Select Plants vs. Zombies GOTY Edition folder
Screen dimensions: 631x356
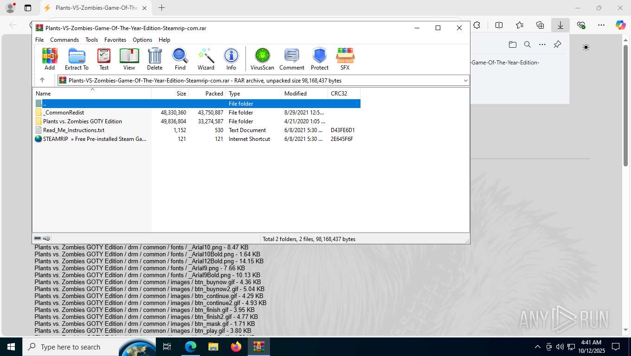(x=197, y=121)
